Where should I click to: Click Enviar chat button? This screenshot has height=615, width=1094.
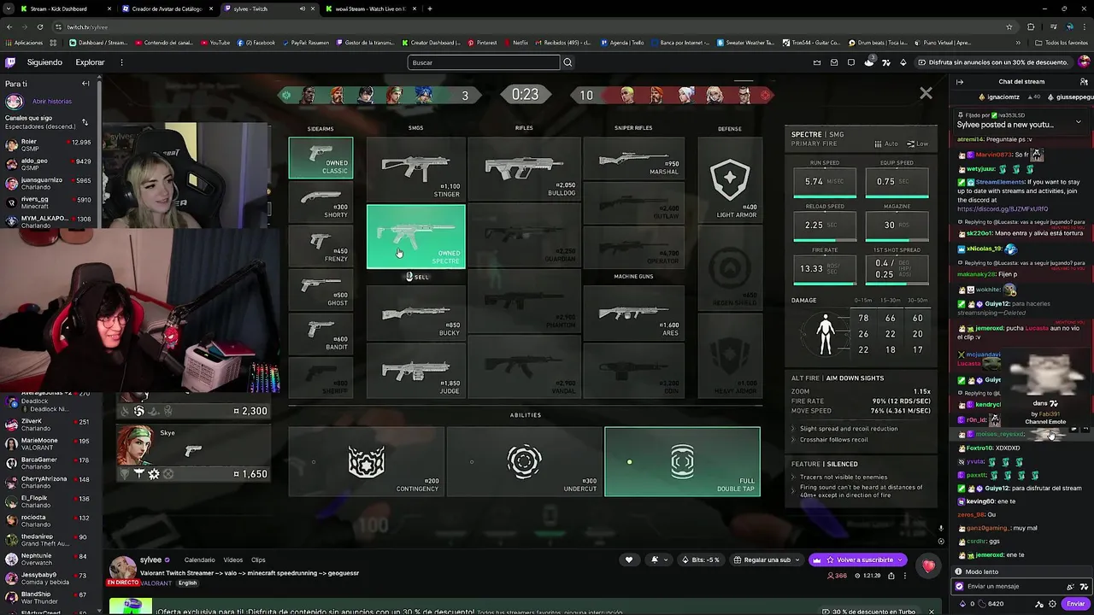[x=1075, y=604]
